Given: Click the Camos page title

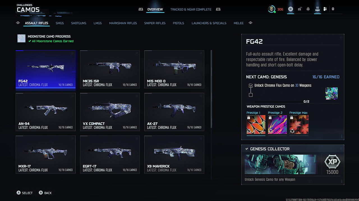Looking at the screenshot, I should pos(28,10).
